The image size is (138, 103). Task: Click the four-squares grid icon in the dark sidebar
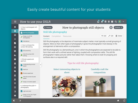(x=15, y=87)
